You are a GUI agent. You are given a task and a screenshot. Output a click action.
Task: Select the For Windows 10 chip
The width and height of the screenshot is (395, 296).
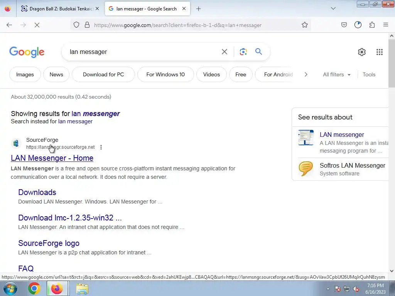(165, 74)
